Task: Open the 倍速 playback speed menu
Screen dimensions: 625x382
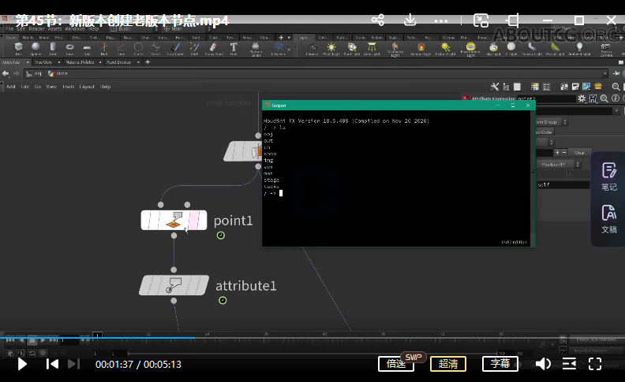Action: click(396, 364)
